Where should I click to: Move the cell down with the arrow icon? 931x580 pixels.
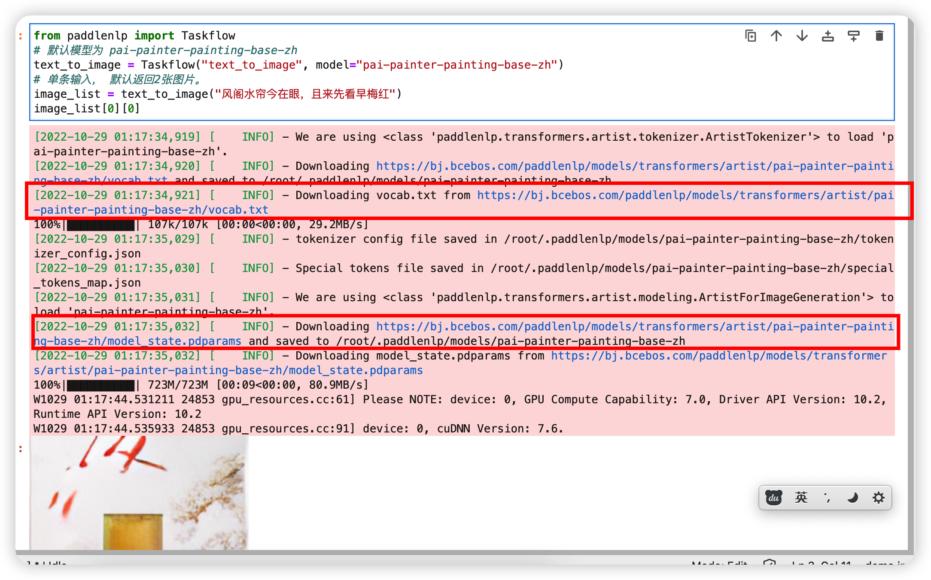tap(802, 36)
